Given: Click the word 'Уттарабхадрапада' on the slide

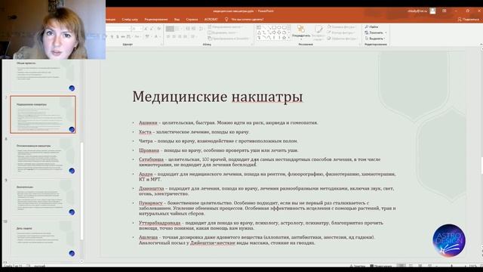Looking at the screenshot, I should pyautogui.click(x=159, y=223).
